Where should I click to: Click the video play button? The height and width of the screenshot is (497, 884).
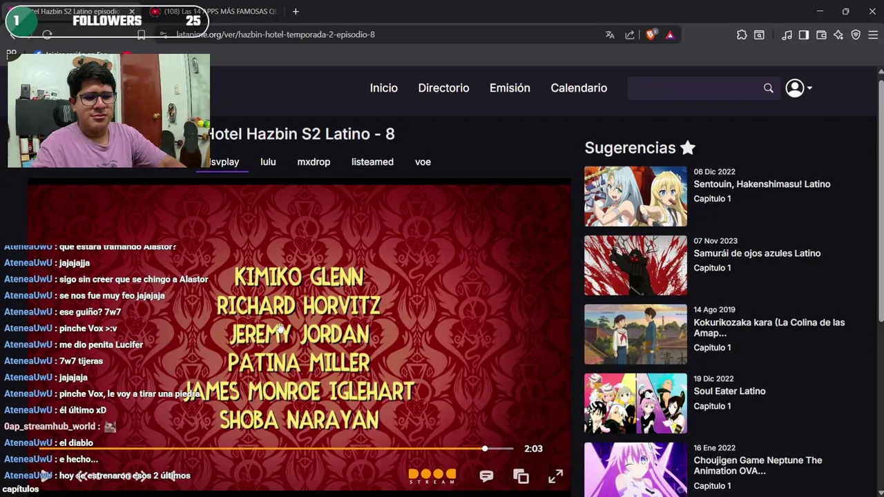(x=44, y=476)
